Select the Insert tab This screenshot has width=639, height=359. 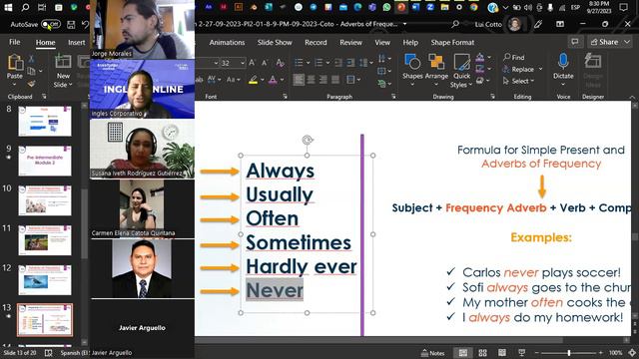76,42
